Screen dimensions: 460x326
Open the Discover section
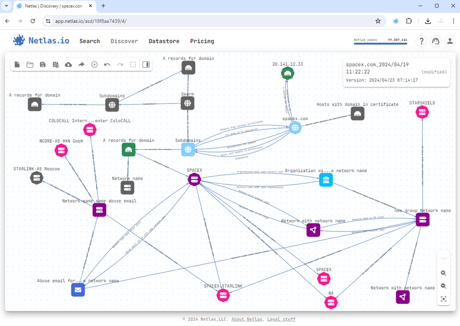[x=124, y=41]
